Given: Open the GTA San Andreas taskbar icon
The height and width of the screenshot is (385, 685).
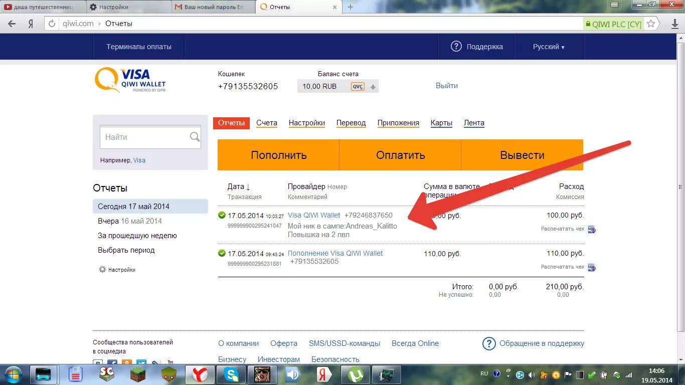Looking at the screenshot, I should tap(262, 374).
